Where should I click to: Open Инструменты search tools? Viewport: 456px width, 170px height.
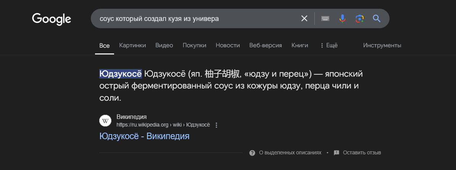coord(382,45)
